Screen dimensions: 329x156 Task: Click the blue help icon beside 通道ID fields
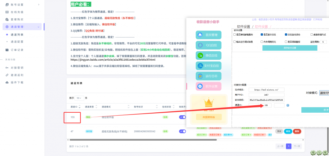tap(288, 105)
